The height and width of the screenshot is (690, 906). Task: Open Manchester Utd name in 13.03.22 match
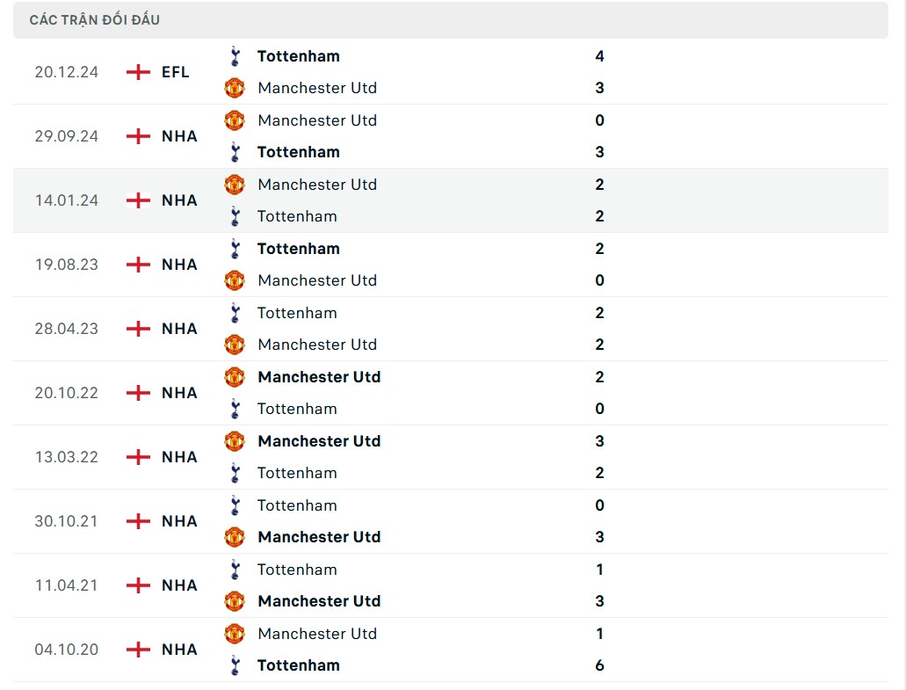click(x=319, y=441)
